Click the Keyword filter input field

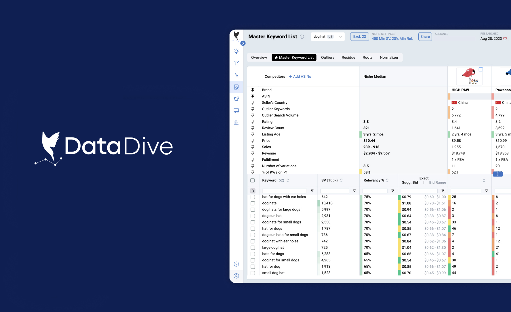[x=285, y=191]
